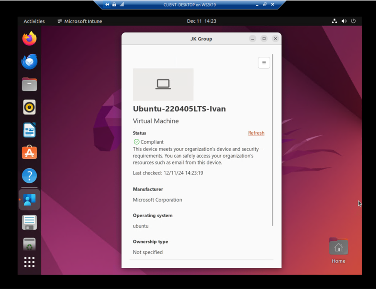Click the JK Group title bar text

coord(201,39)
